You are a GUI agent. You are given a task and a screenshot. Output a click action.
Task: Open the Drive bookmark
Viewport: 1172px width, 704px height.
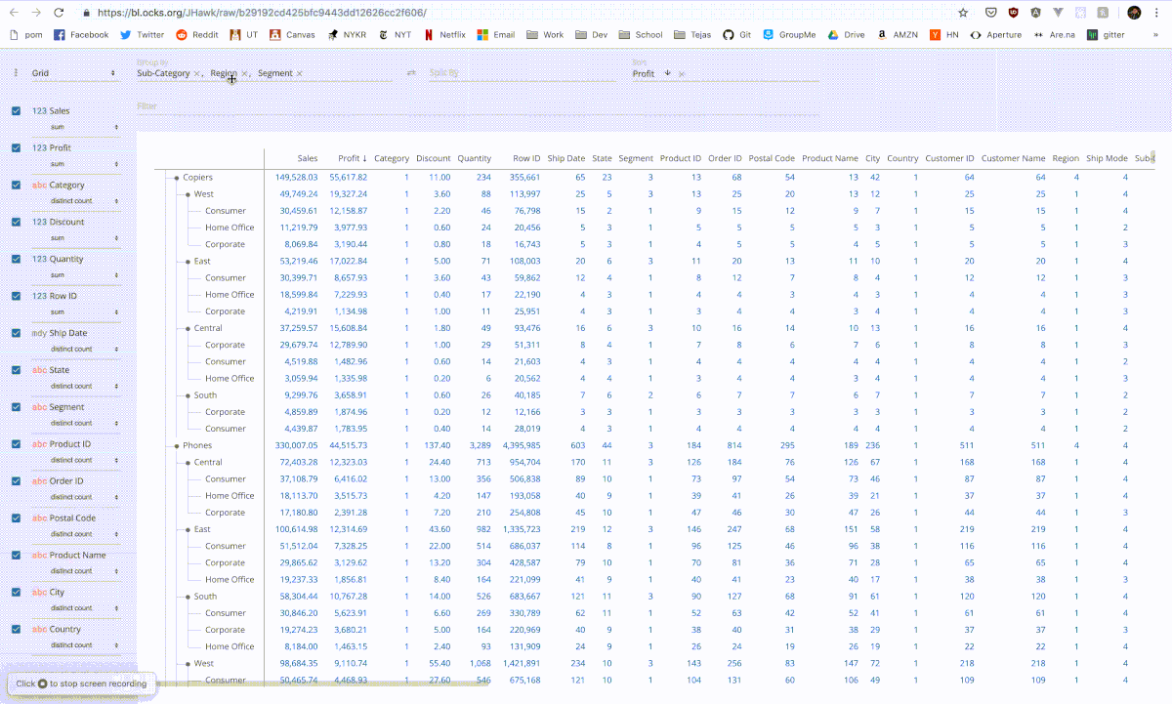pyautogui.click(x=846, y=34)
